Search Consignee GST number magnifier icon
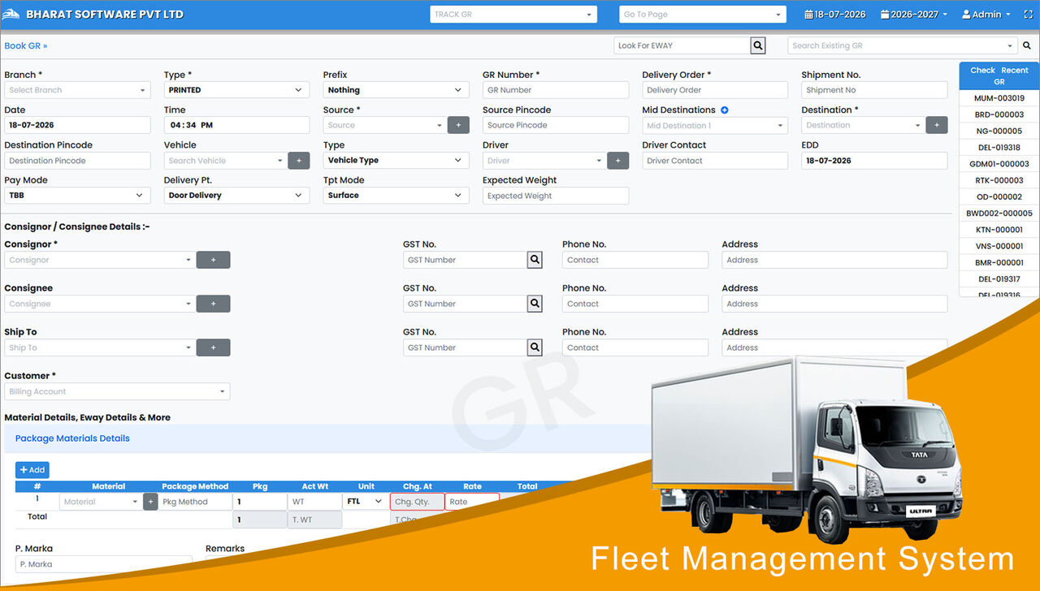The width and height of the screenshot is (1040, 591). point(535,304)
